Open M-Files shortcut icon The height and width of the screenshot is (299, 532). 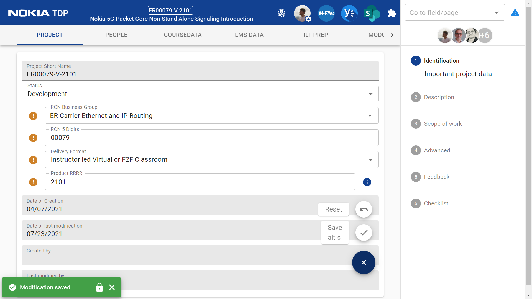point(326,13)
